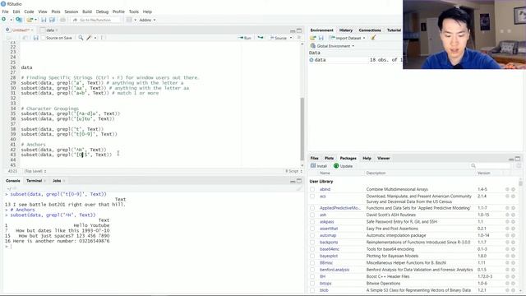Switch to the History tab
Viewport: 526px width, 296px height.
(x=345, y=30)
